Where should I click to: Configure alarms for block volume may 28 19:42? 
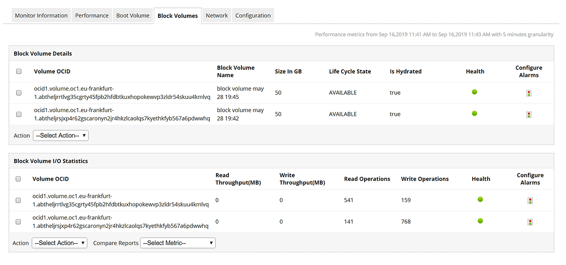tap(529, 115)
